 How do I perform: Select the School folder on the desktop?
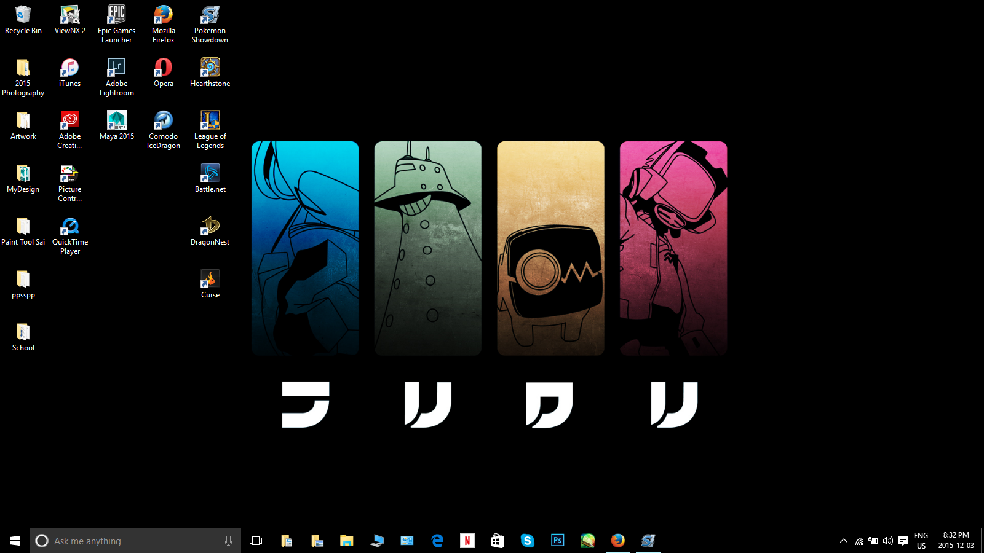point(23,337)
